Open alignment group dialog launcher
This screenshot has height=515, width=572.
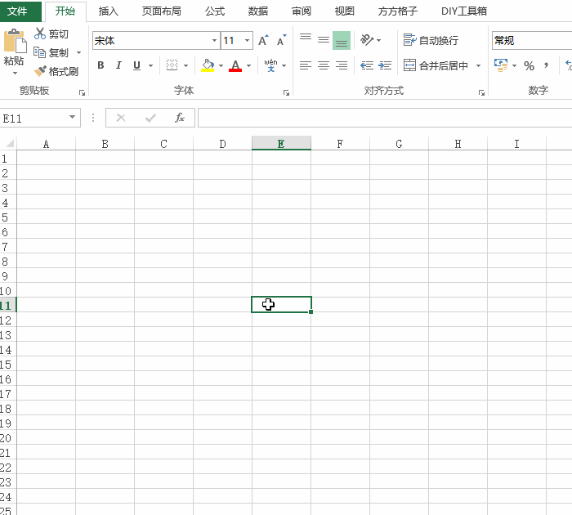coord(481,92)
